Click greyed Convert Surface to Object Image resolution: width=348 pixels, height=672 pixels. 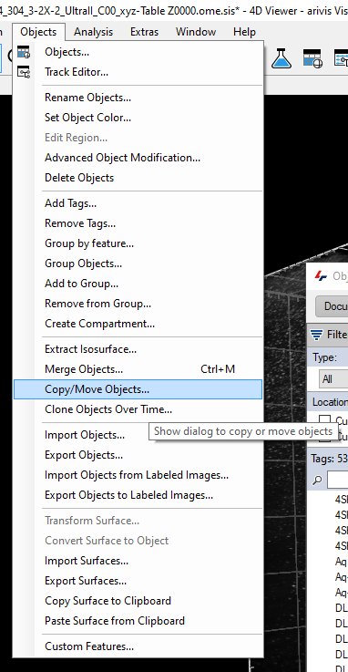pyautogui.click(x=138, y=541)
